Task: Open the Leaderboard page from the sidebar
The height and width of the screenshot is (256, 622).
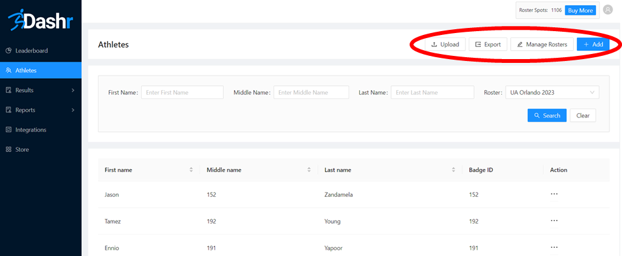Action: 31,50
